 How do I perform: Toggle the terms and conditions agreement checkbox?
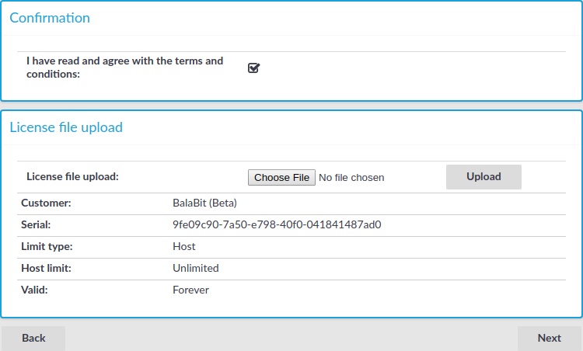pos(253,68)
